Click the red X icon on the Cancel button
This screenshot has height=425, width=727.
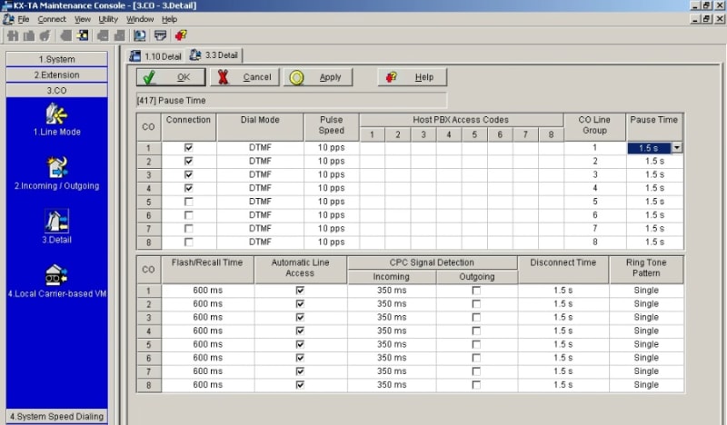[223, 77]
